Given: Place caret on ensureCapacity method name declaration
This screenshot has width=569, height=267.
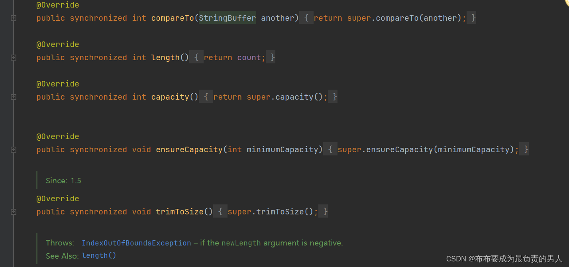Looking at the screenshot, I should point(189,149).
